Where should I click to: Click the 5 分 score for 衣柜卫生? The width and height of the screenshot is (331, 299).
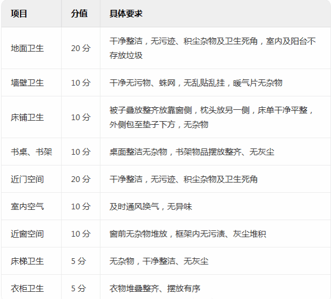78,289
